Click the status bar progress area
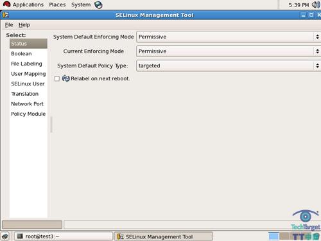321x241 pixels. tap(32, 225)
